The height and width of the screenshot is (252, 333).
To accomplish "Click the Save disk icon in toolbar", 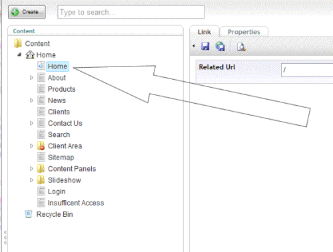I will coord(205,46).
